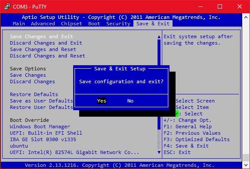Click the Save Options heading
Viewport: 250px width, 169px height.
[28, 69]
